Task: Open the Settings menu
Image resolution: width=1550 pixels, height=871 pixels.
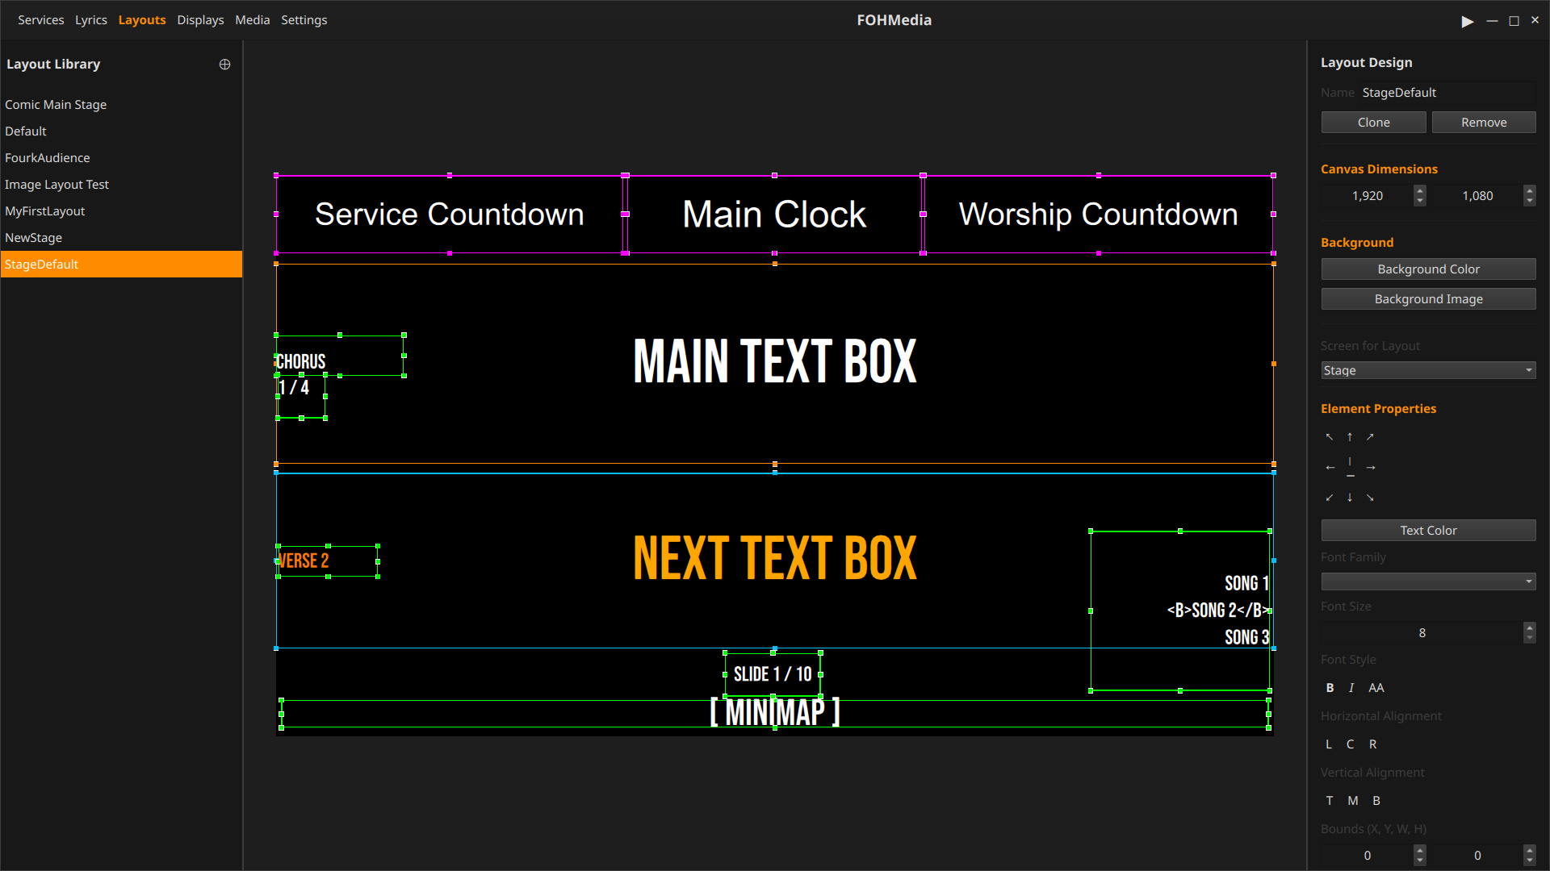Action: click(304, 20)
